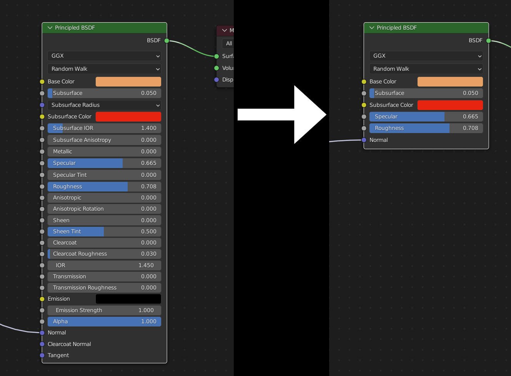Click the Specular Tint slider
This screenshot has height=376, width=511.
(105, 175)
